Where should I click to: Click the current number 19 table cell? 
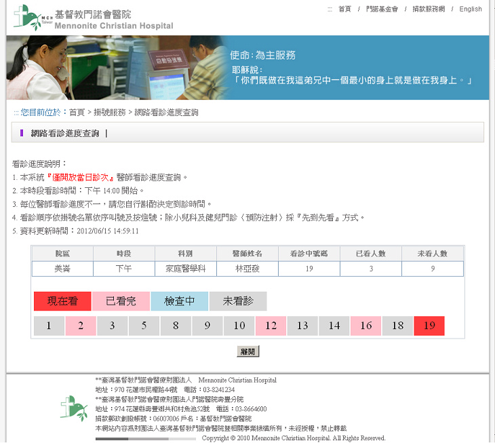point(309,269)
